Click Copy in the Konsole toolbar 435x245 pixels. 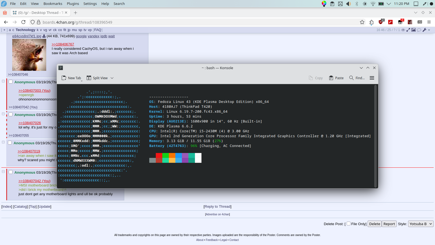point(316,78)
